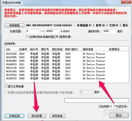Click the progress bar below the options
The height and width of the screenshot is (121, 132).
pos(97,100)
